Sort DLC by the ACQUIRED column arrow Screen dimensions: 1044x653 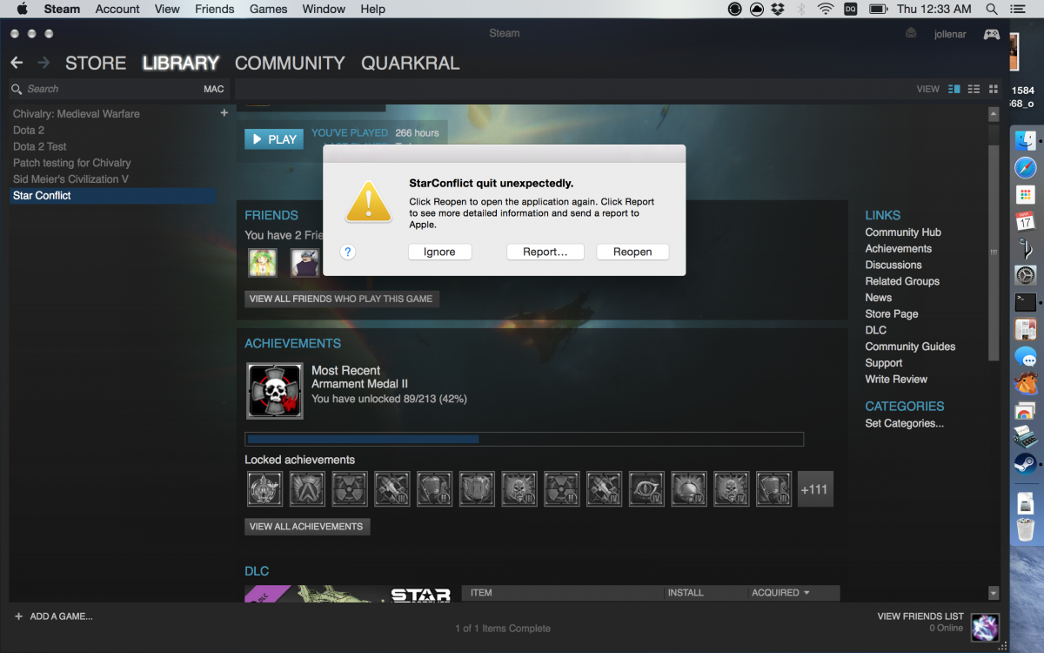[806, 593]
